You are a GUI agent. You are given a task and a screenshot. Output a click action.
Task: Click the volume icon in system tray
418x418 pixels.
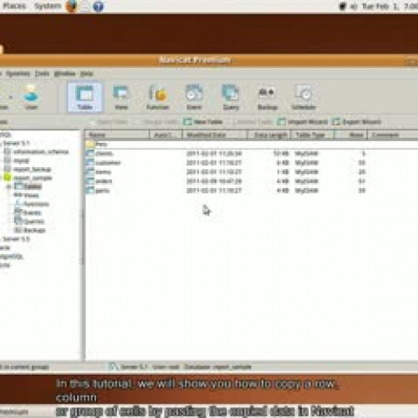[x=354, y=7]
